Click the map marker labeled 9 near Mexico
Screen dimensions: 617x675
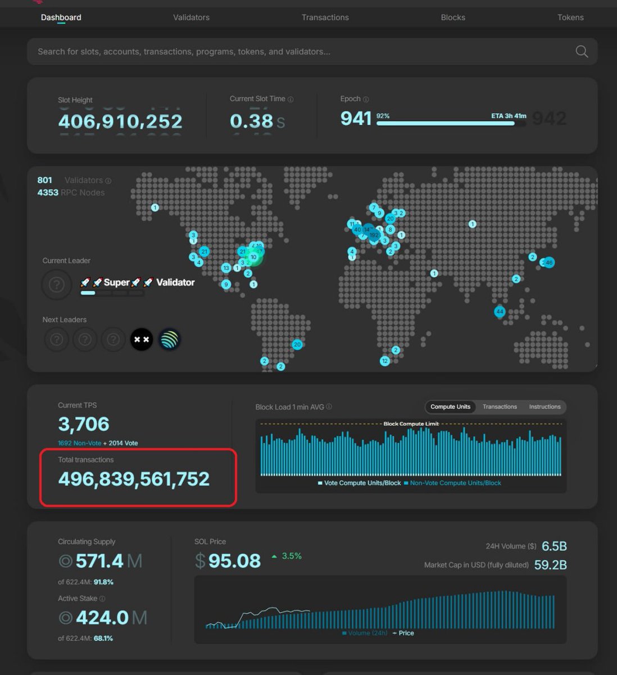(x=226, y=285)
